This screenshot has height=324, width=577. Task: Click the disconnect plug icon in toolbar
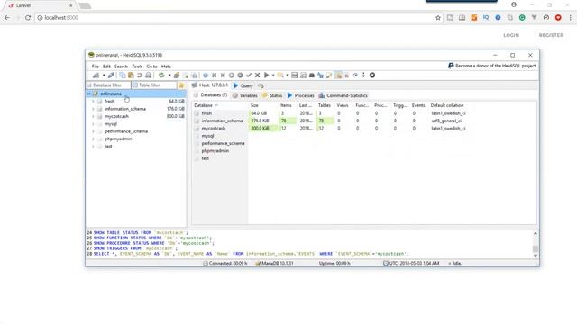[111, 76]
